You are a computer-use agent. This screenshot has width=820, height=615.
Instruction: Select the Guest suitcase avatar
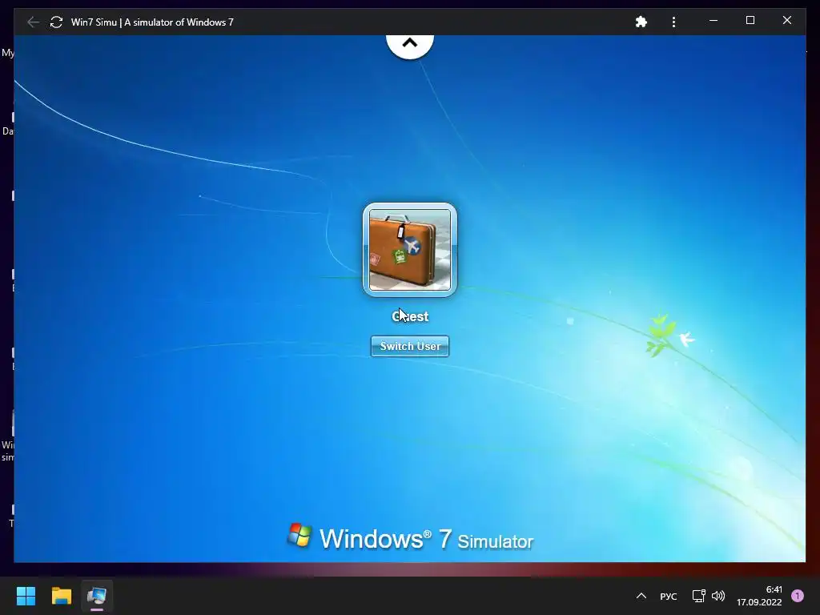409,250
